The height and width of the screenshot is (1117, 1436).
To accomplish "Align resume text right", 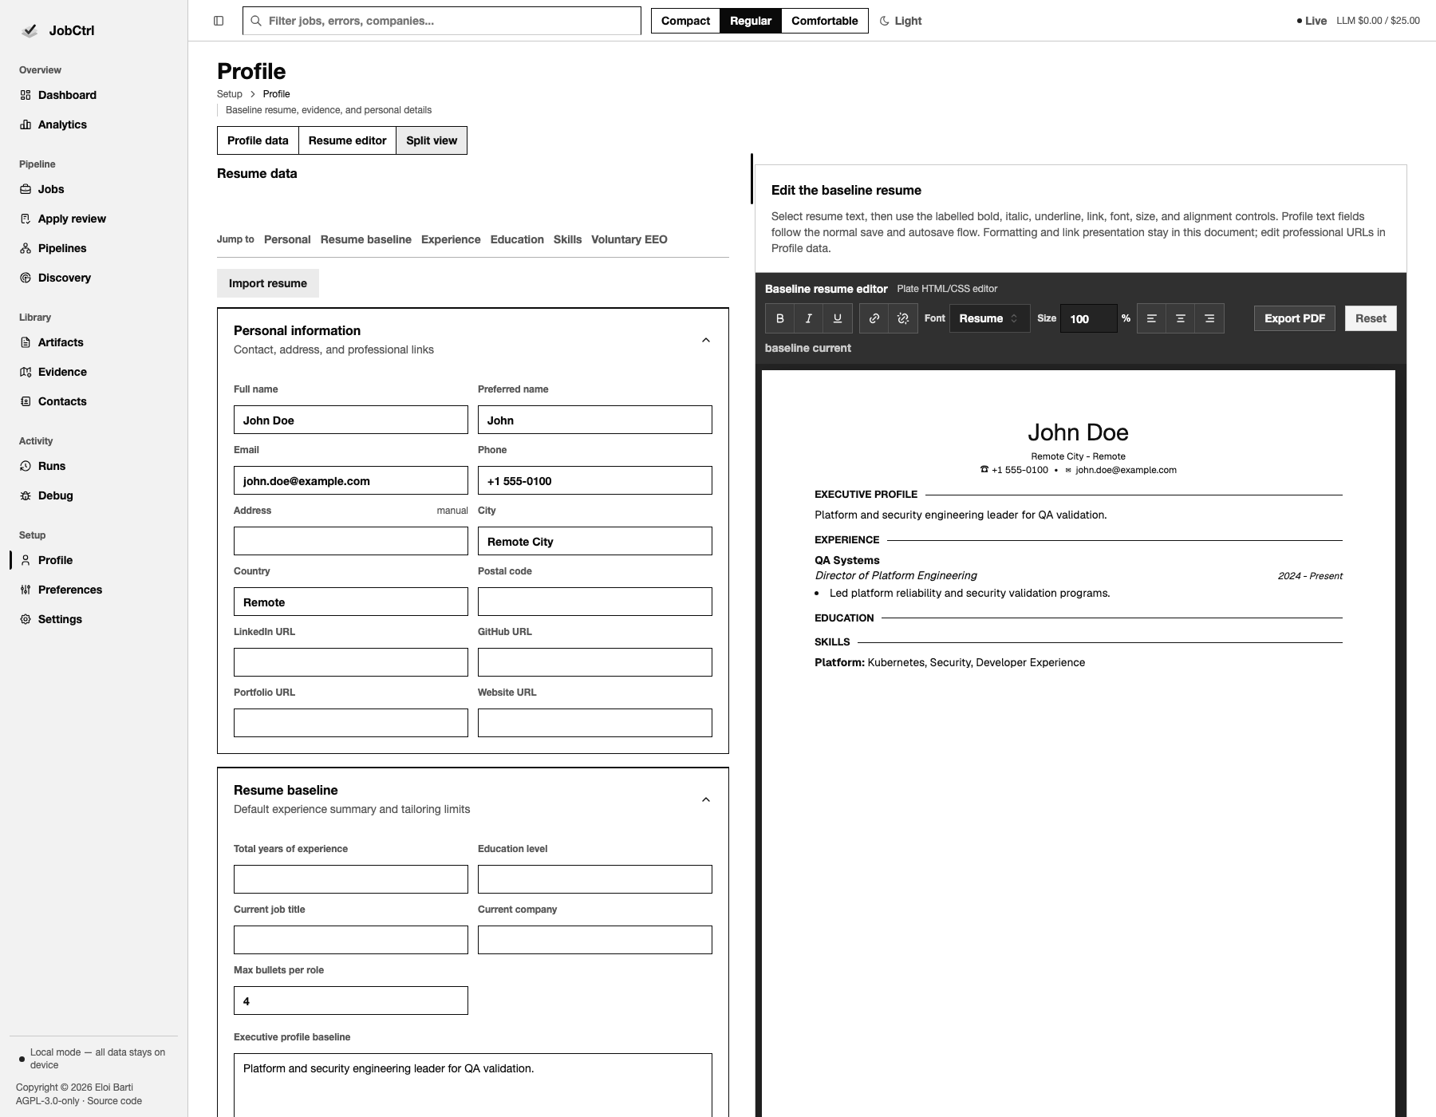I will click(1209, 318).
